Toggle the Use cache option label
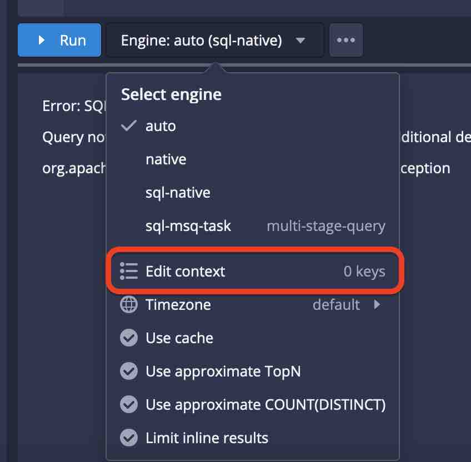The height and width of the screenshot is (462, 471). tap(179, 338)
